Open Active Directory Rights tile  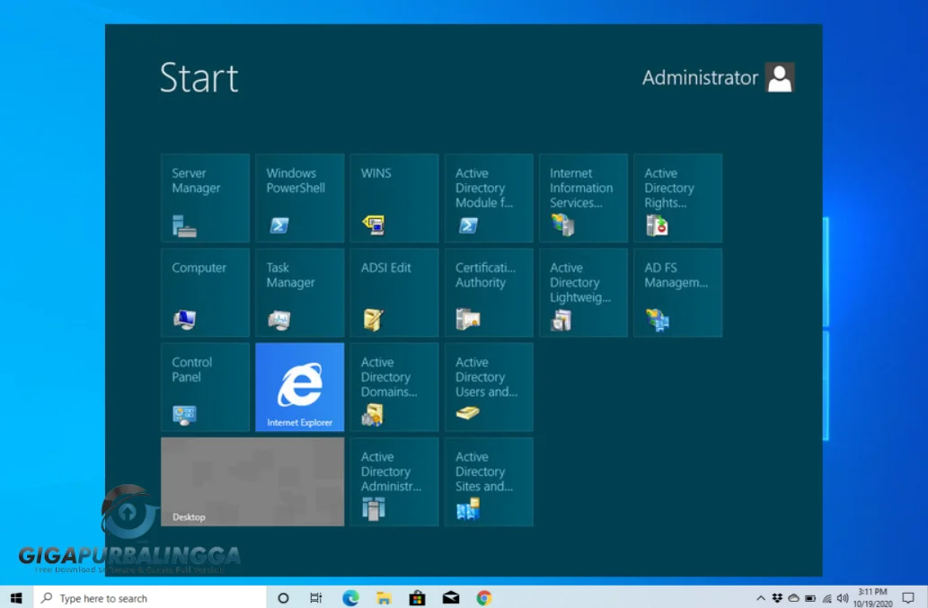(678, 198)
